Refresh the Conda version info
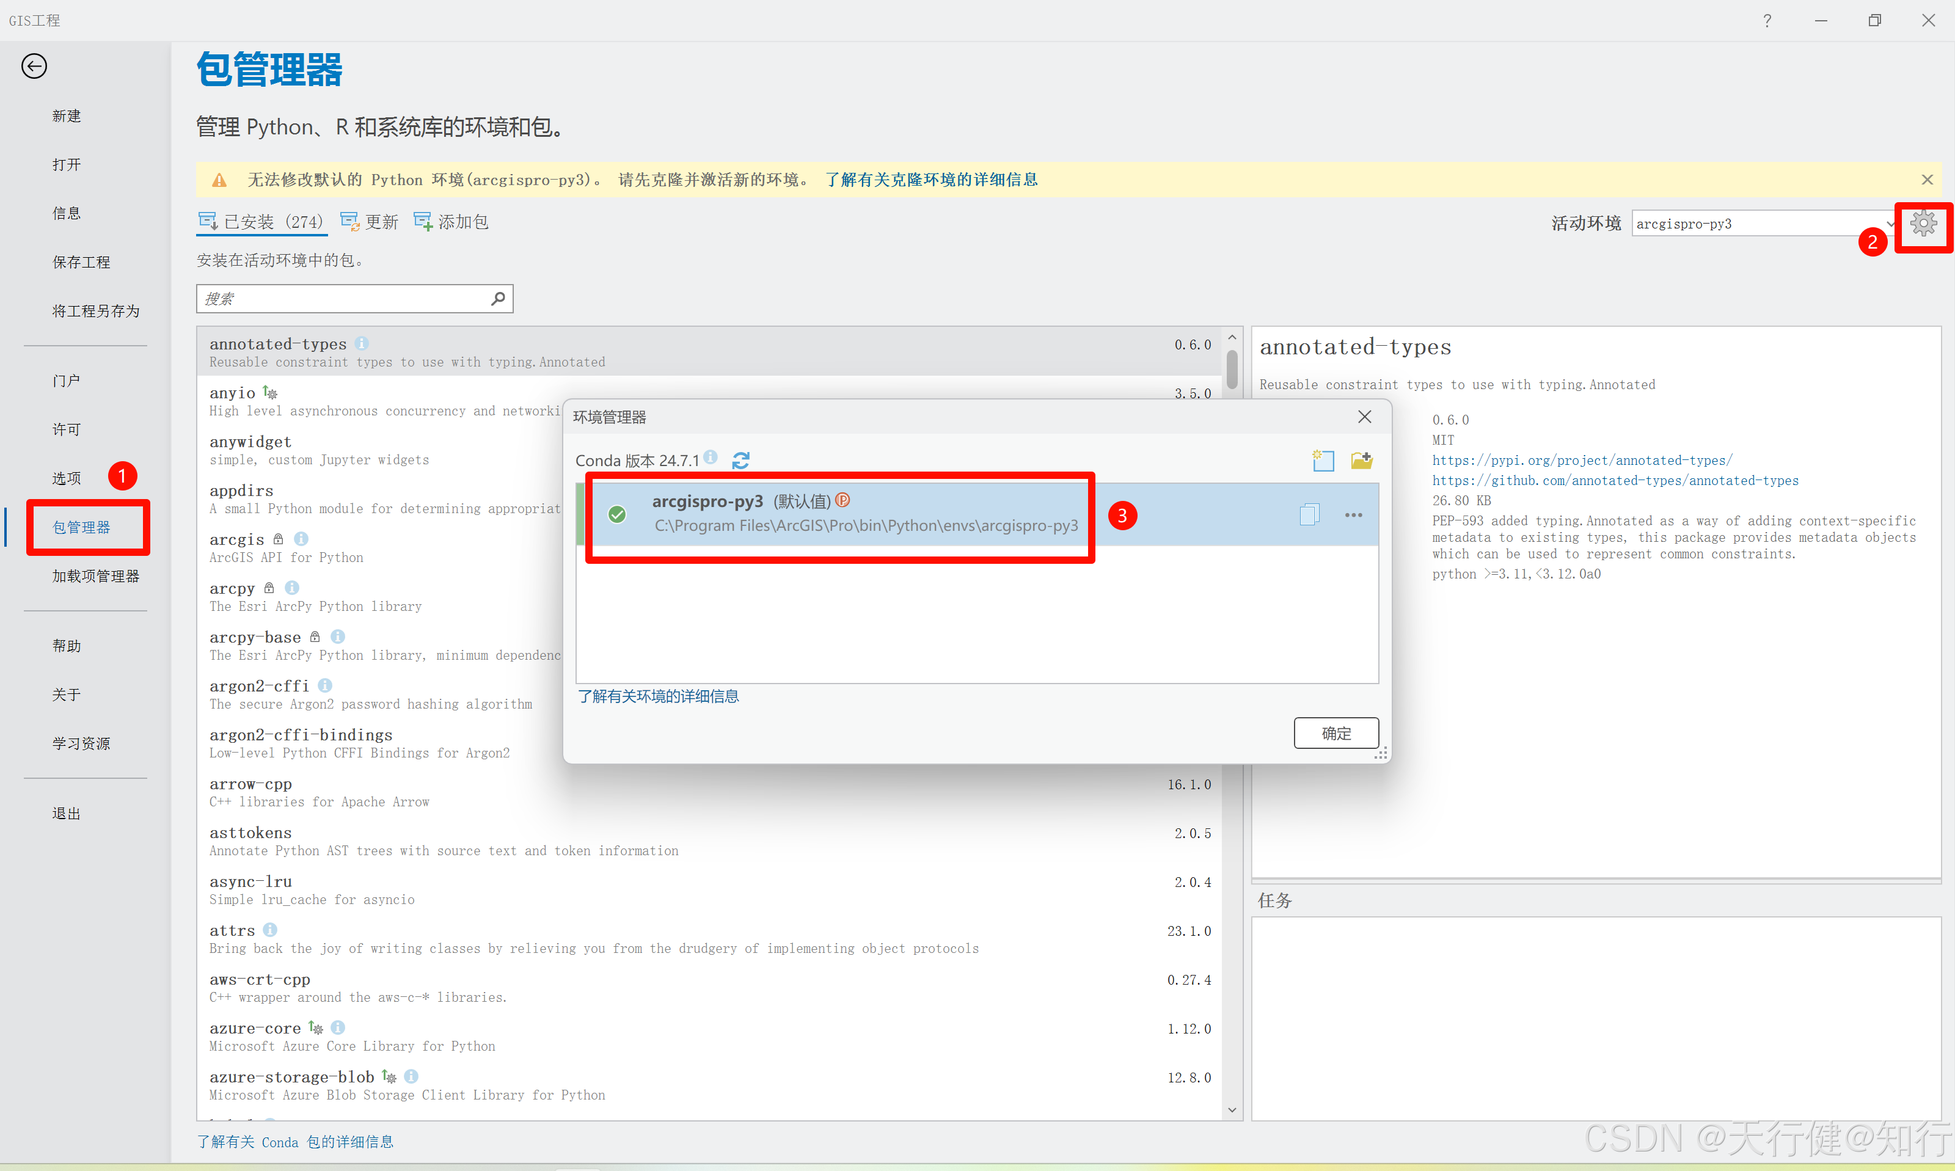Image resolution: width=1955 pixels, height=1171 pixels. tap(741, 460)
